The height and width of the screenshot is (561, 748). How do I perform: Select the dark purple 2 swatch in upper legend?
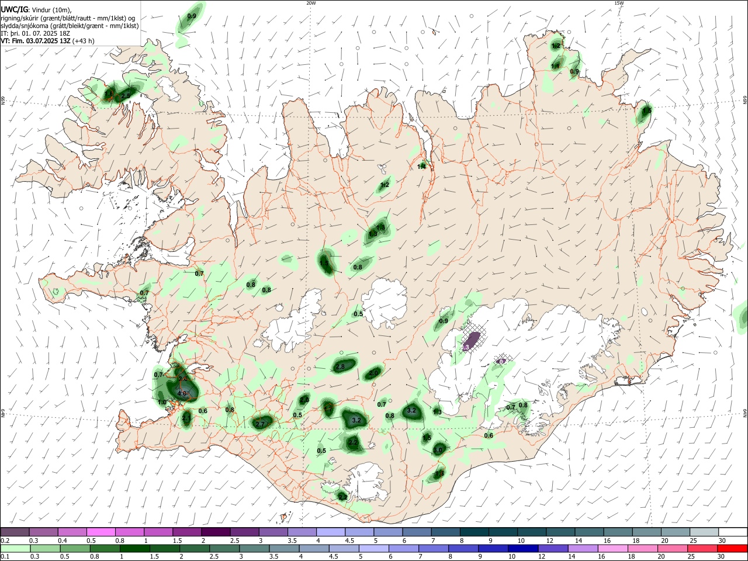(x=215, y=532)
